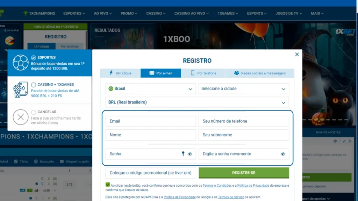358x201 pixels.
Task: Click the soccer ball Esportes bonus icon
Action: coord(21,63)
